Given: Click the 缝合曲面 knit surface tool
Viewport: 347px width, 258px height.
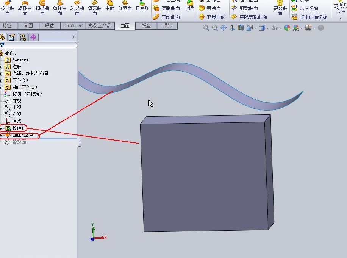Looking at the screenshot, I should click(280, 8).
